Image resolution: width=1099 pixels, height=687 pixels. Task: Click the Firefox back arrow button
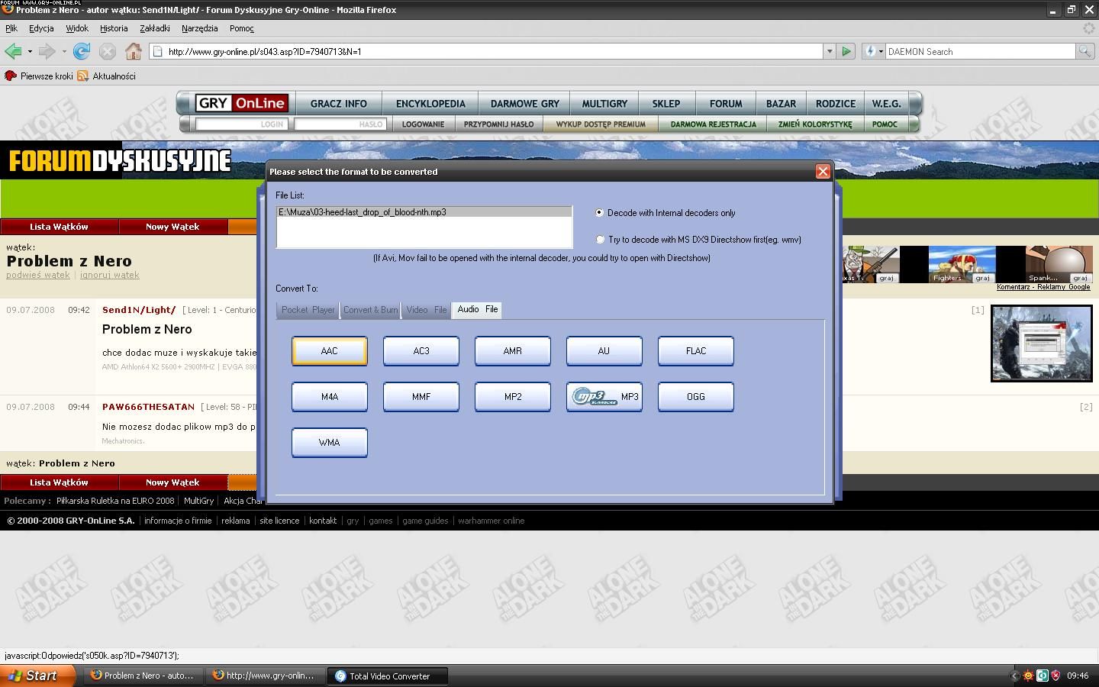[13, 51]
